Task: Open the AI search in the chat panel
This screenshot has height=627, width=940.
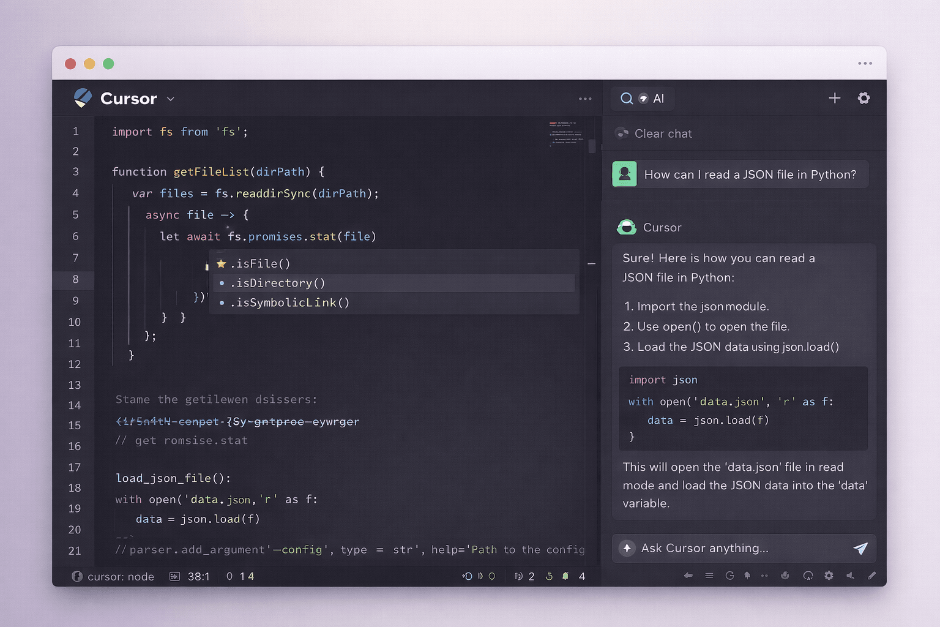Action: coord(642,98)
